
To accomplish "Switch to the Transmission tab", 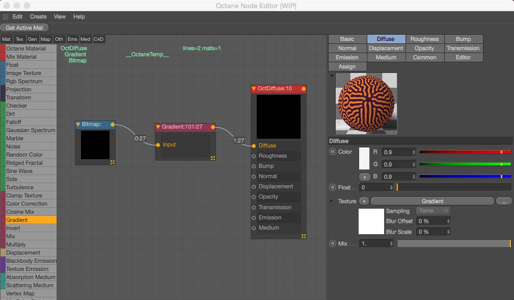I will 463,48.
